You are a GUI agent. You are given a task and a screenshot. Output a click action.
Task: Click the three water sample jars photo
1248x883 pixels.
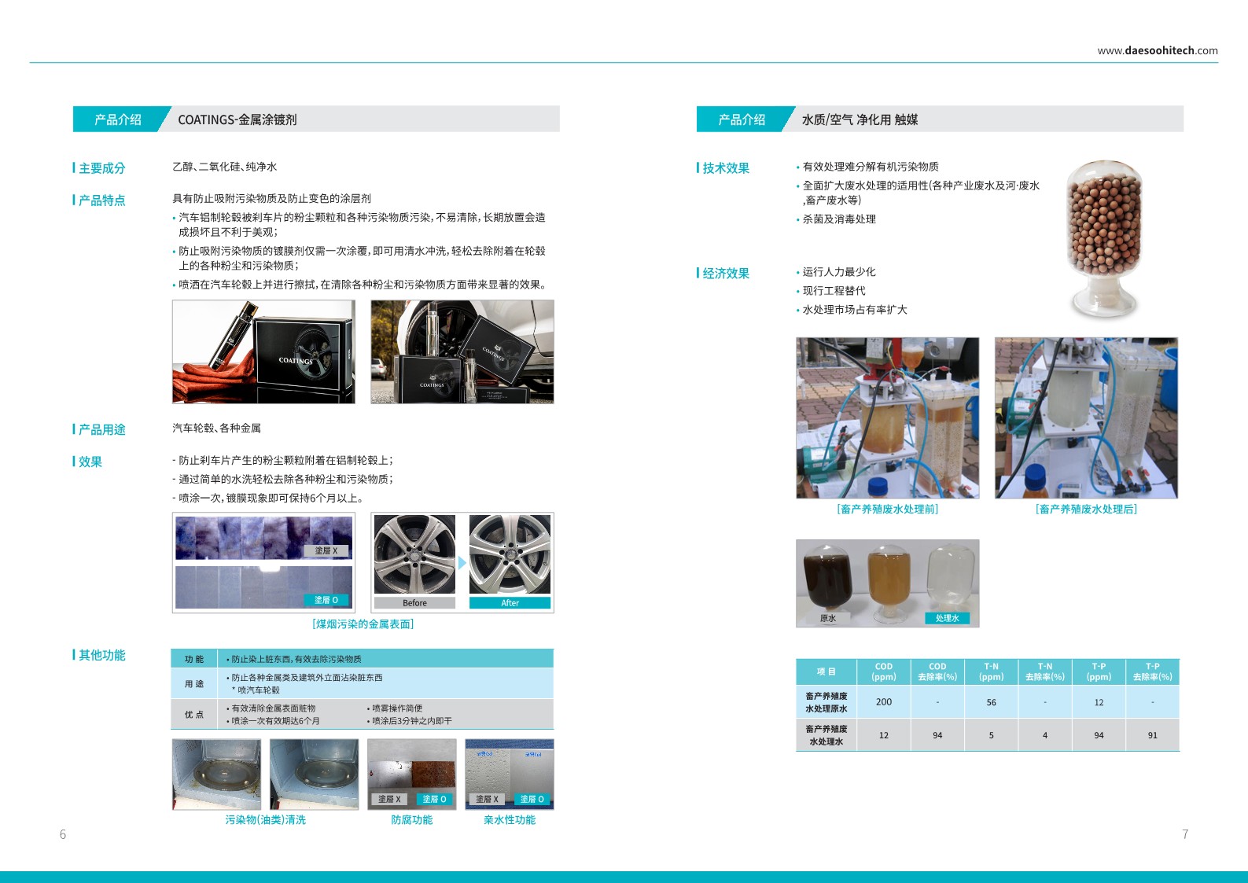[888, 583]
